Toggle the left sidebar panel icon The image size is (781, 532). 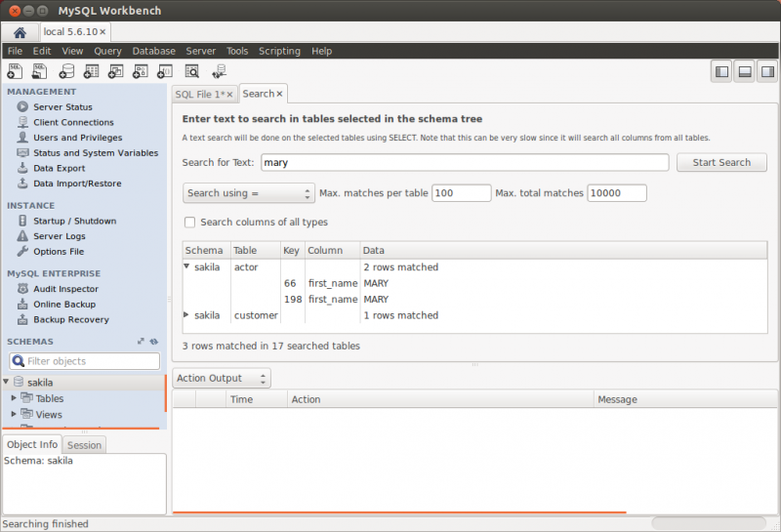(x=721, y=72)
